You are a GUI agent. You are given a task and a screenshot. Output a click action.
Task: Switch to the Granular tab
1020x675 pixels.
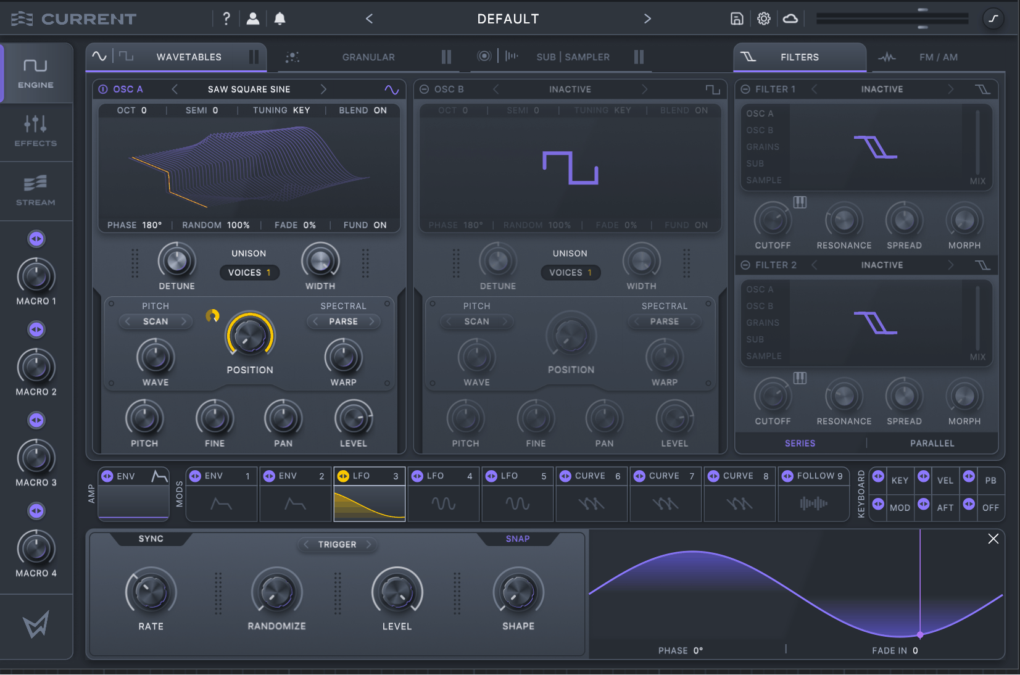pos(368,57)
